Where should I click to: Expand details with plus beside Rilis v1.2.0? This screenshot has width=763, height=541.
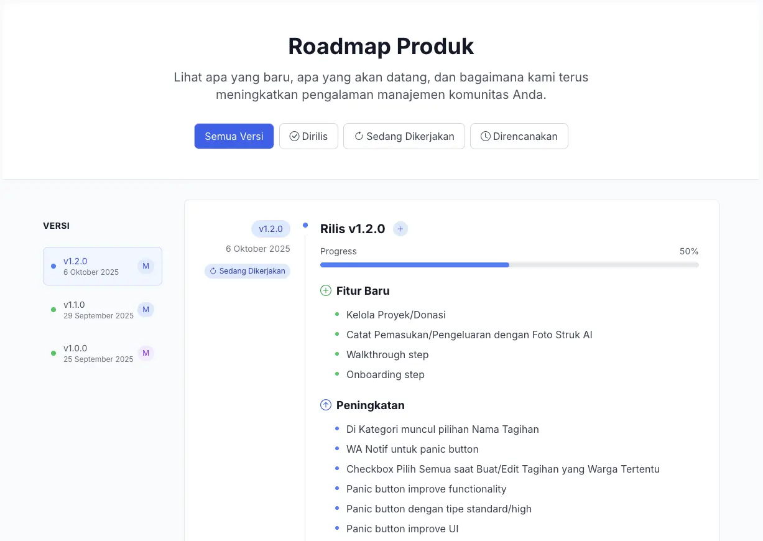(x=400, y=229)
